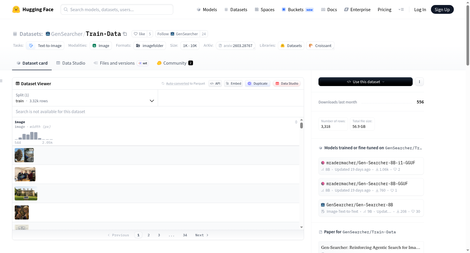Image resolution: width=470 pixels, height=253 pixels.
Task: Click the Duplicate button
Action: (x=258, y=83)
